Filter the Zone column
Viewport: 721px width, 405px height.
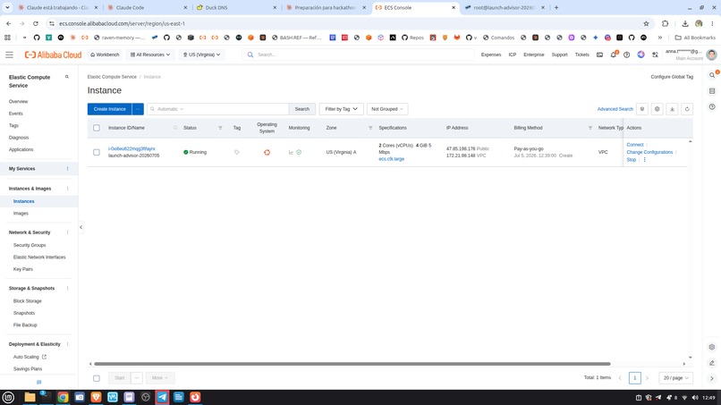(x=370, y=128)
